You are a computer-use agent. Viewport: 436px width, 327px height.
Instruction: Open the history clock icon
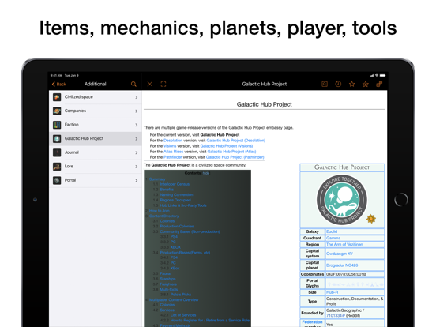(x=338, y=84)
